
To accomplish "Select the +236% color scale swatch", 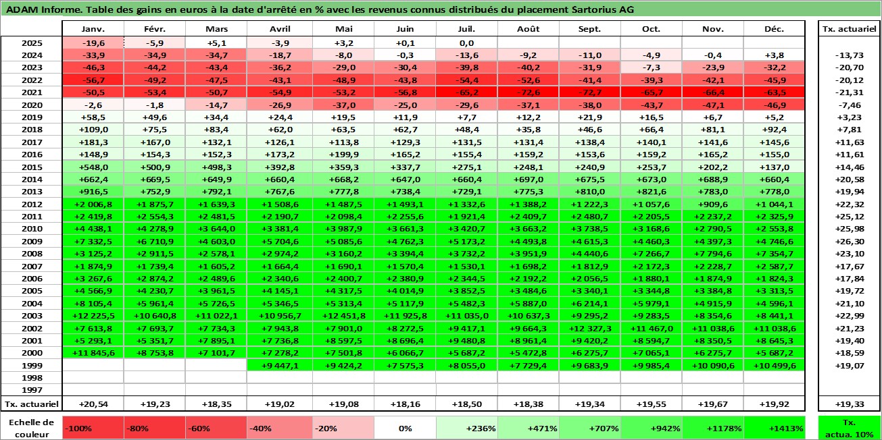I will point(466,428).
